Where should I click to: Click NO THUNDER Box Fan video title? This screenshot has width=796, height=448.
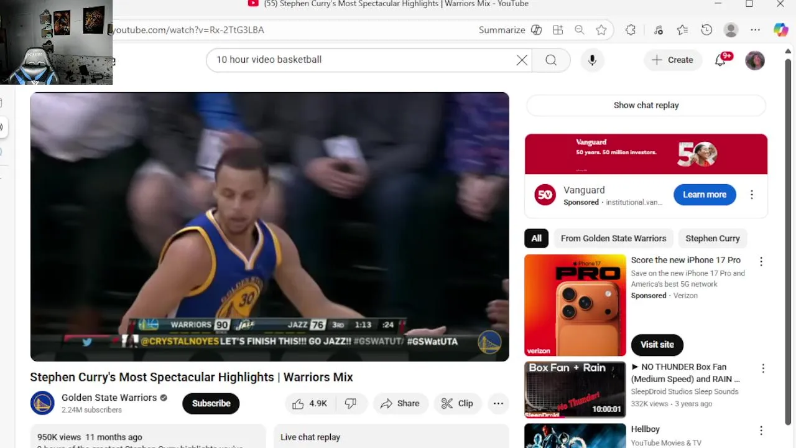click(685, 373)
